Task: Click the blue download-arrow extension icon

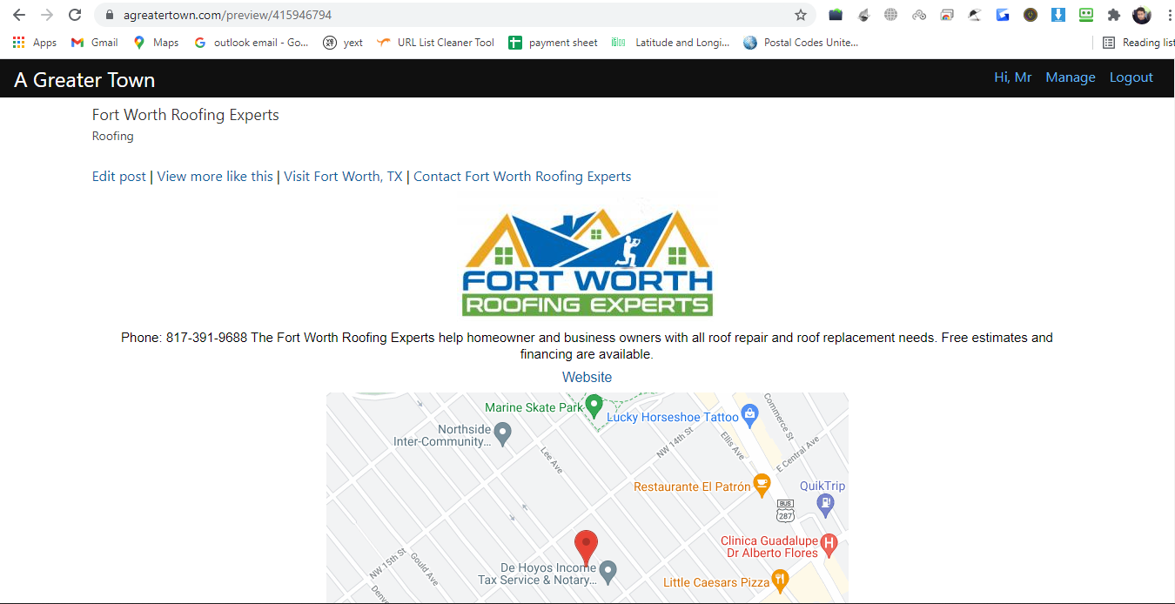Action: click(x=1058, y=15)
